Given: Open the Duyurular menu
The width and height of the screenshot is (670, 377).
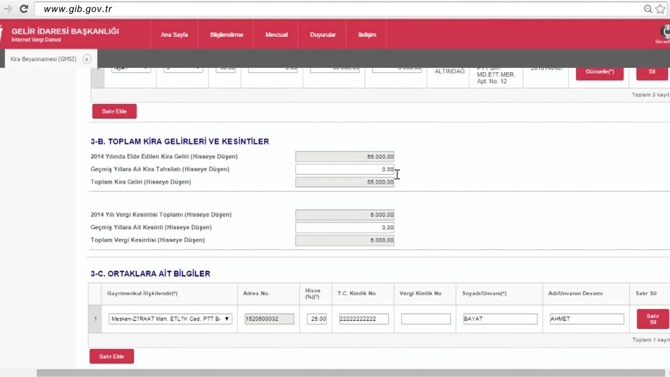Looking at the screenshot, I should [322, 35].
